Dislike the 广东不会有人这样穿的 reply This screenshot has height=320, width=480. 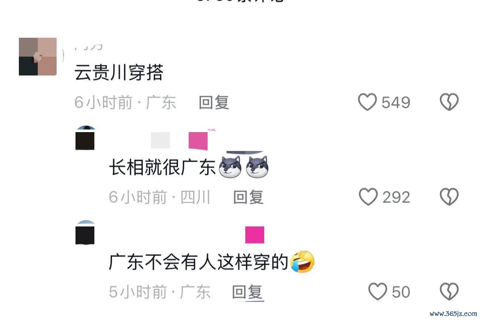click(449, 292)
